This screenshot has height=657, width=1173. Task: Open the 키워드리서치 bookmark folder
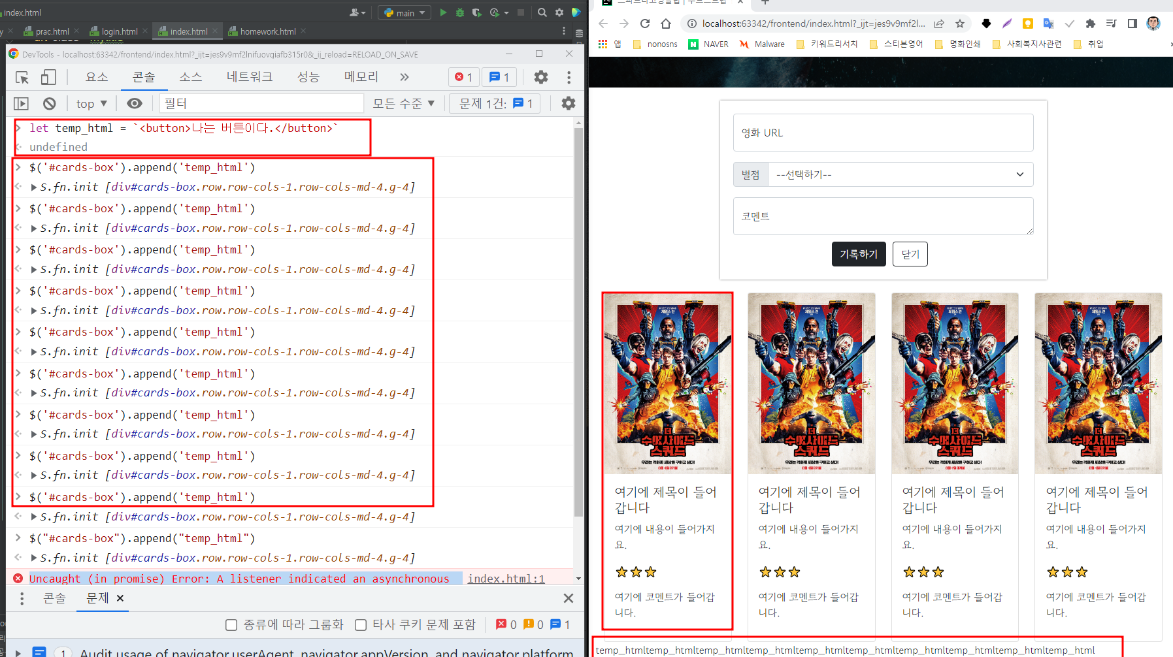coord(827,44)
